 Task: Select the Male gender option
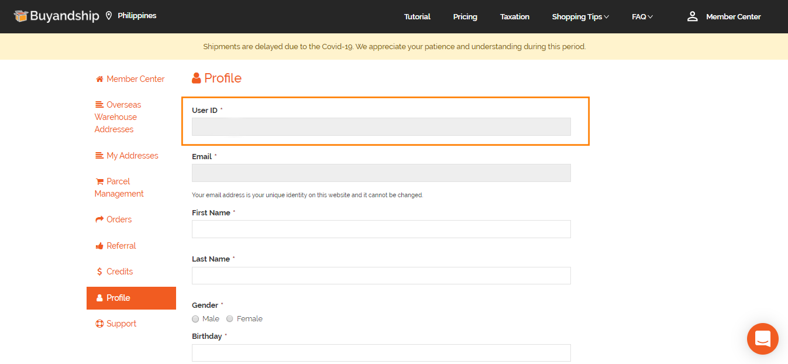[x=195, y=319]
